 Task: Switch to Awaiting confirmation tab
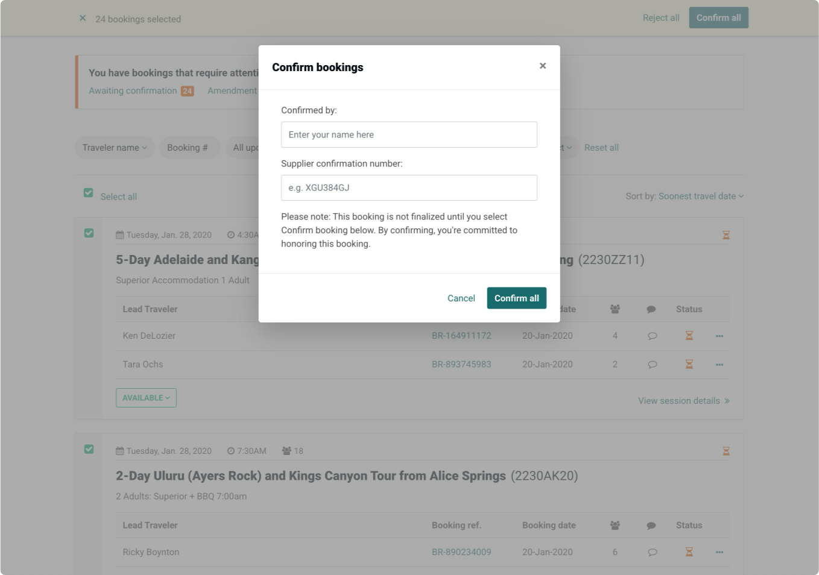(133, 90)
